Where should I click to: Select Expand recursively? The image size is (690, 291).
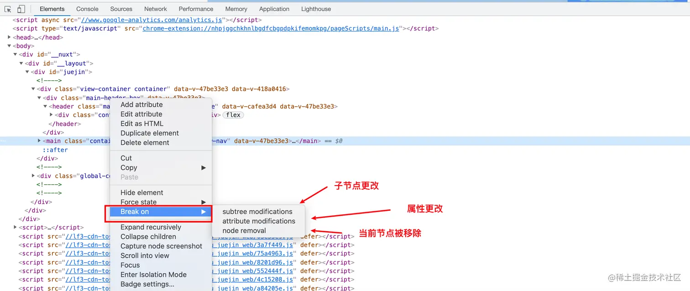point(151,227)
